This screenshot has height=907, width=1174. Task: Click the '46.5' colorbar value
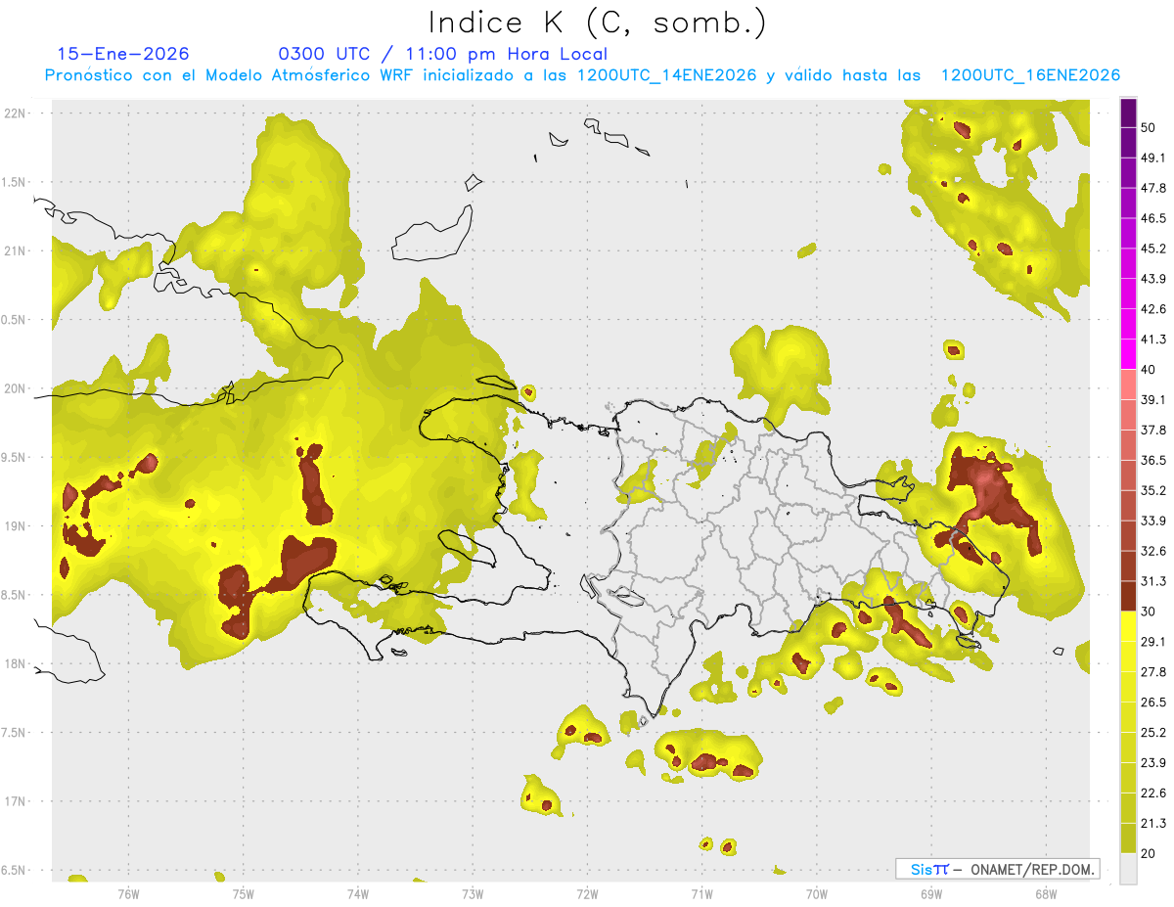tap(1153, 218)
